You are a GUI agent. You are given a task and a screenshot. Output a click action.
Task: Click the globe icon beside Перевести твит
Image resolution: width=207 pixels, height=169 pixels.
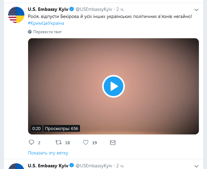tap(30, 32)
